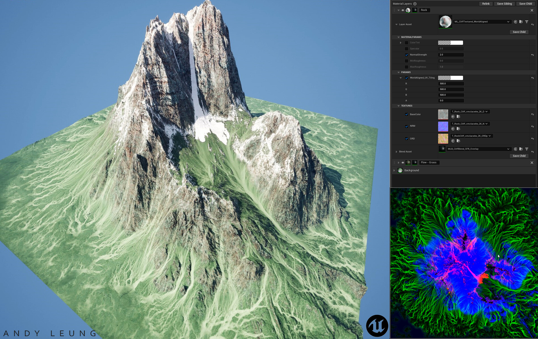Collapse the TEXTURES section
The width and height of the screenshot is (538, 339).
[x=398, y=106]
